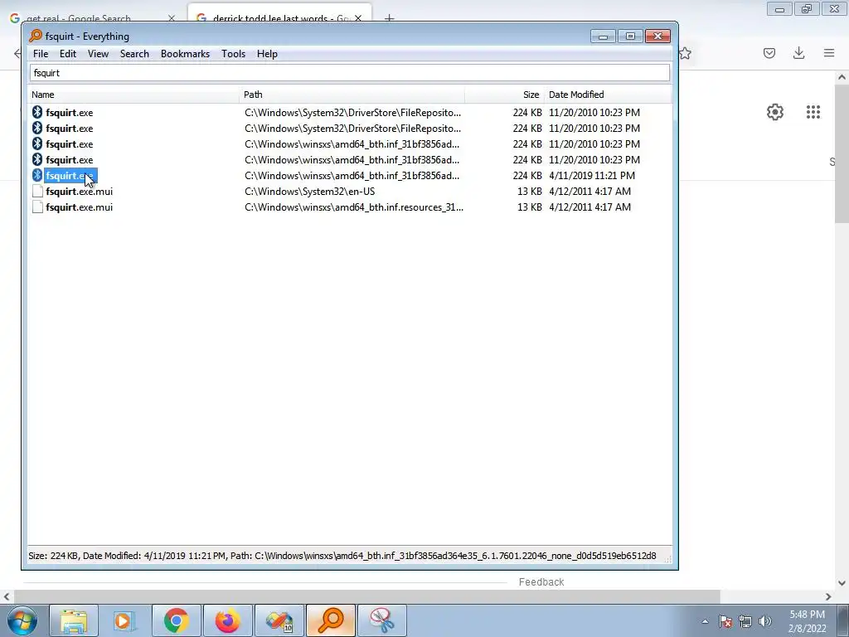The image size is (849, 637).
Task: Open the Edit menu in Everything
Action: 68,54
